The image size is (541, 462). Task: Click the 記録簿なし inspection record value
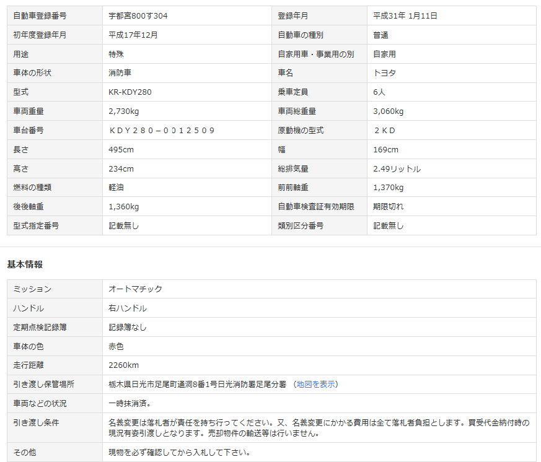click(x=127, y=327)
